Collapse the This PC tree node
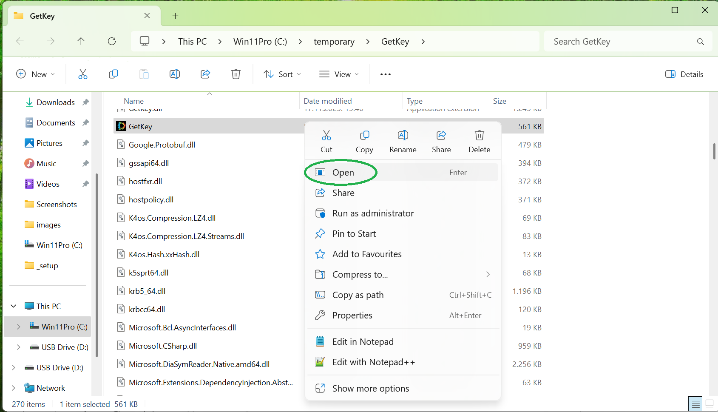The width and height of the screenshot is (718, 412). coord(14,307)
